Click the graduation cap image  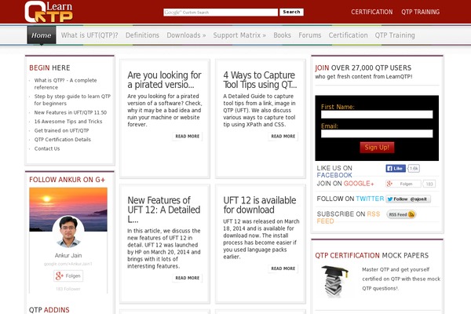coord(335,281)
